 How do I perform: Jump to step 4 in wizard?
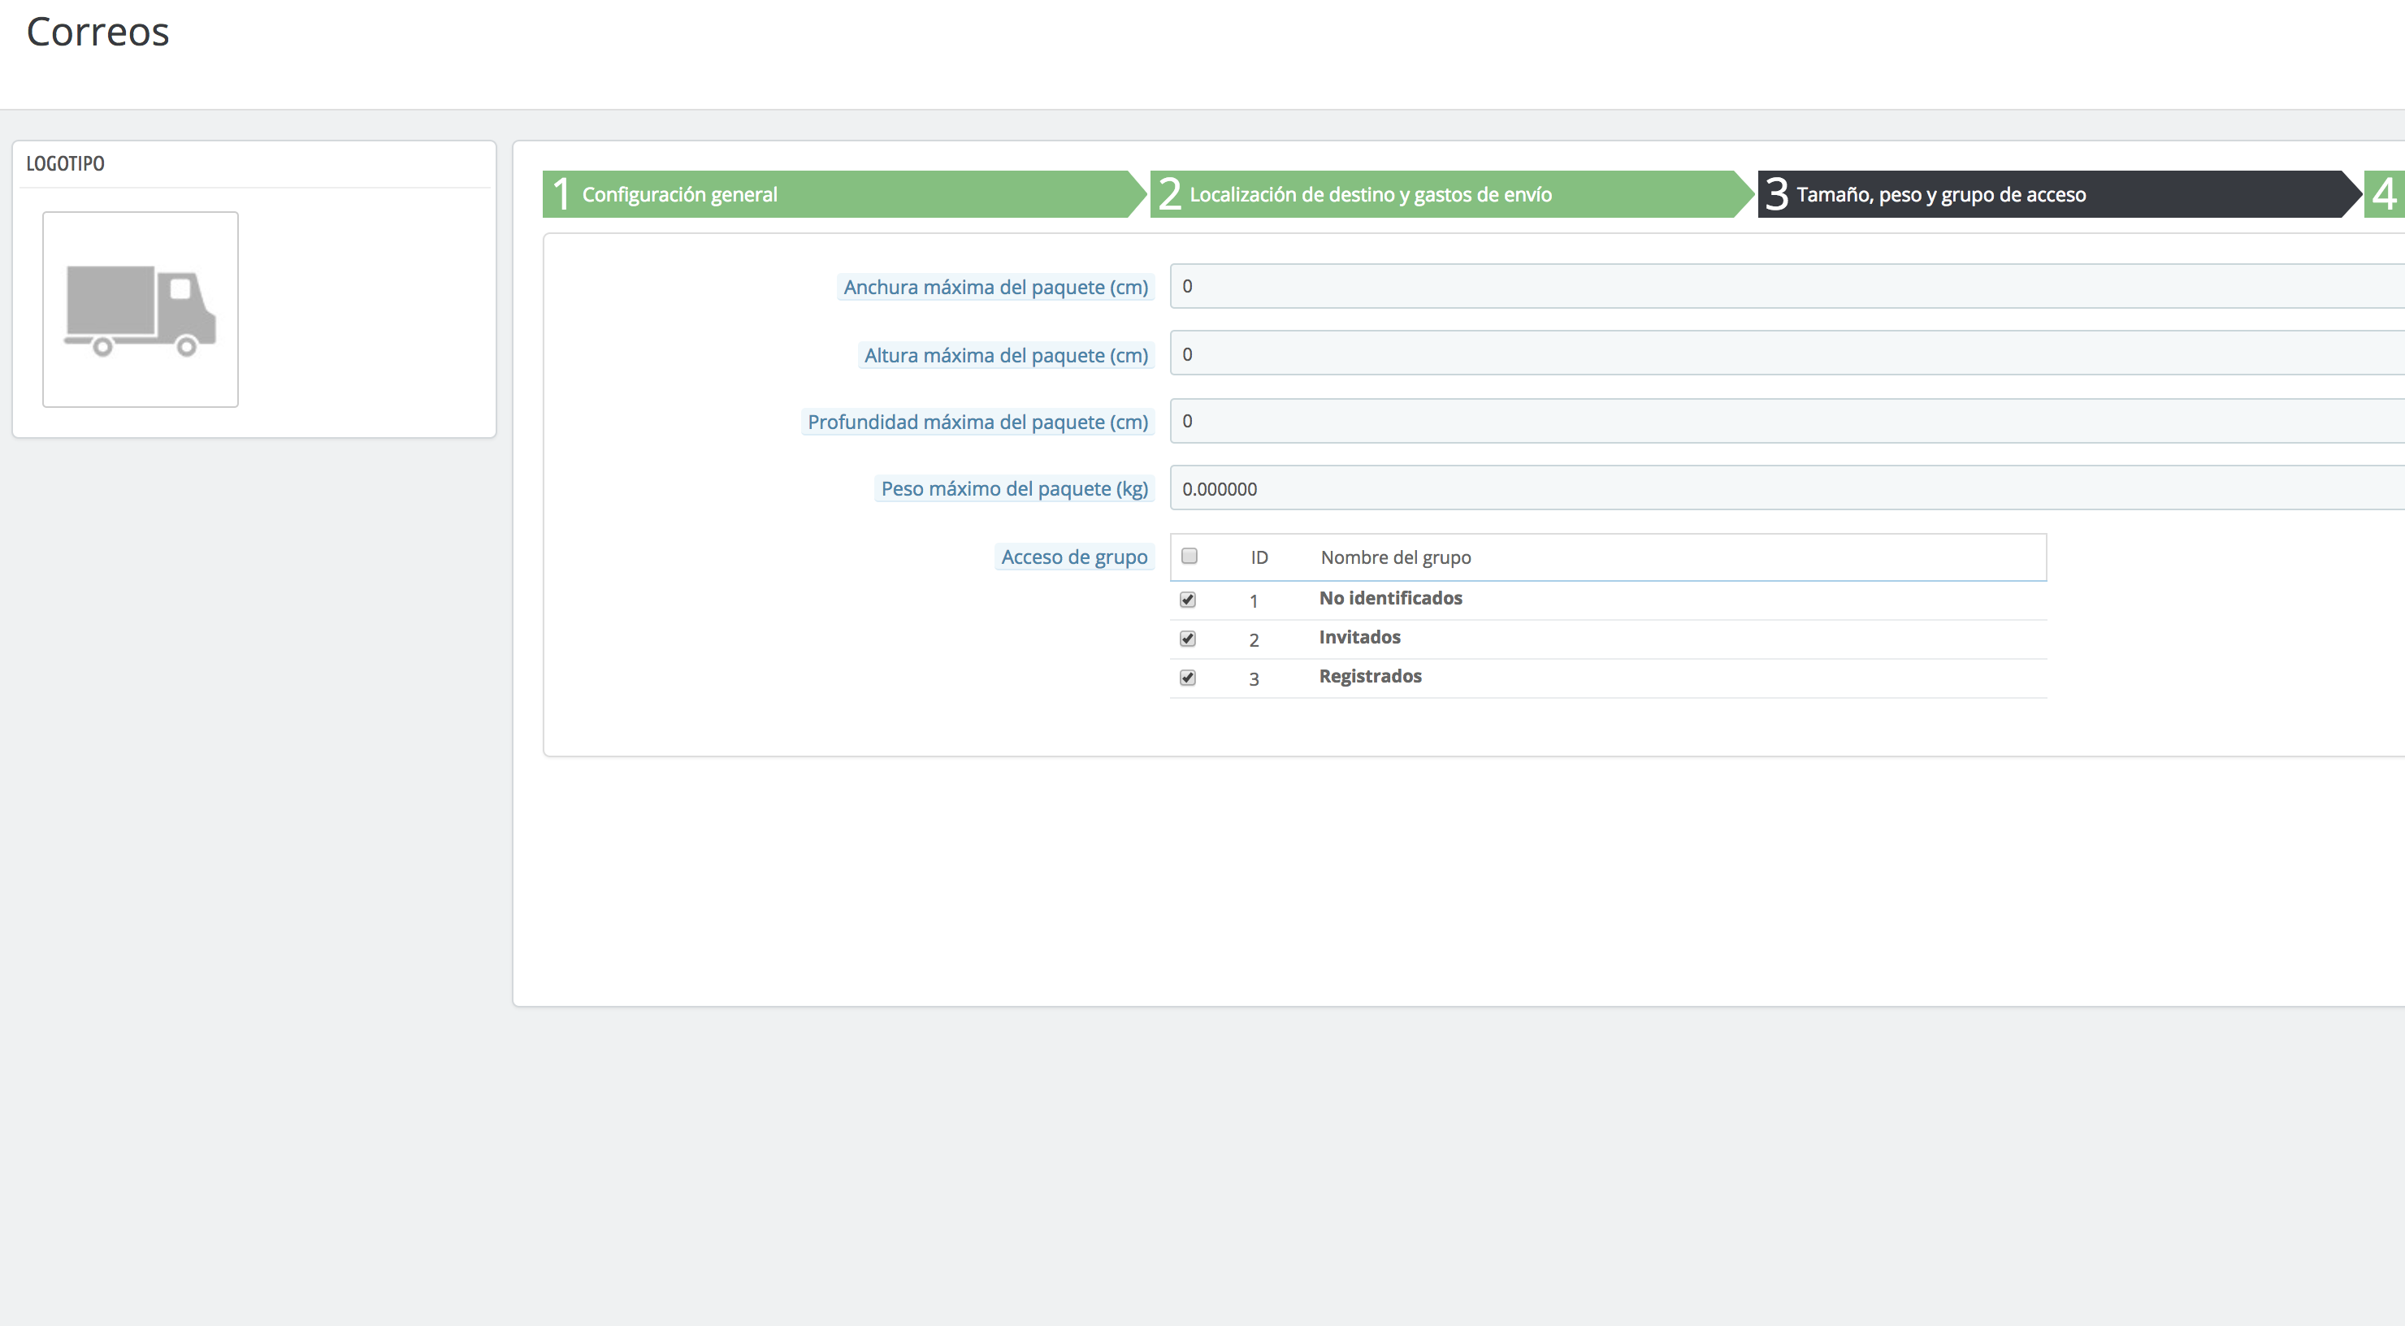coord(2385,194)
